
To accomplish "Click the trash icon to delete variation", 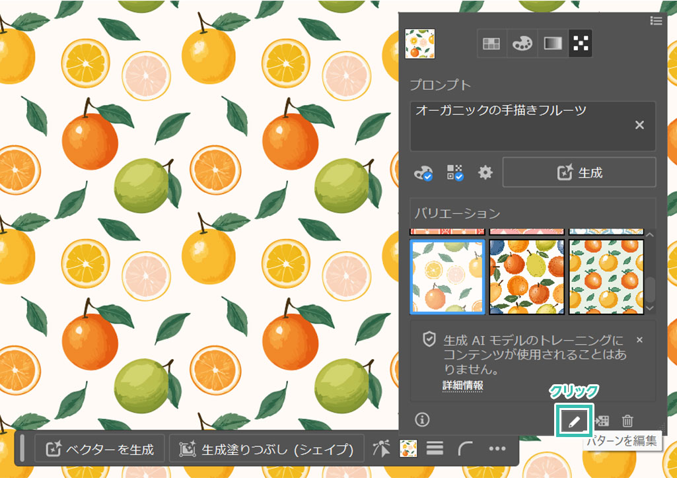I will tap(627, 421).
